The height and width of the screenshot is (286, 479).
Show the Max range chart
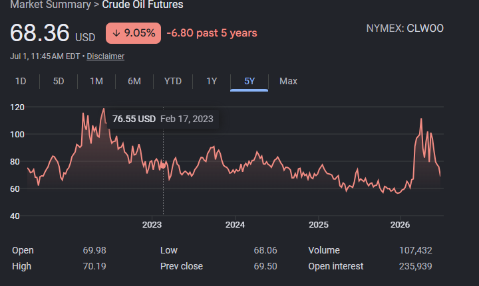point(288,82)
